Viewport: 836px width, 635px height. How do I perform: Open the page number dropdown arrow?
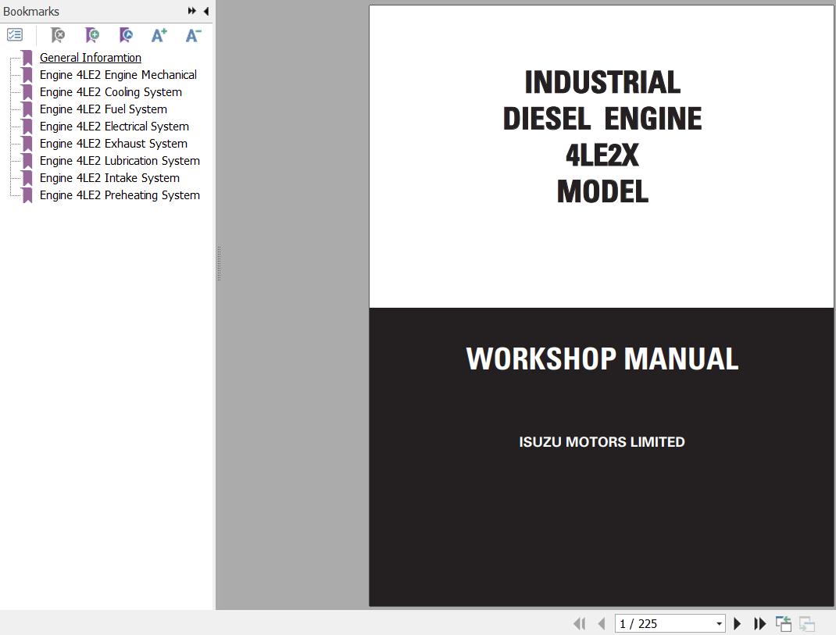(x=719, y=624)
